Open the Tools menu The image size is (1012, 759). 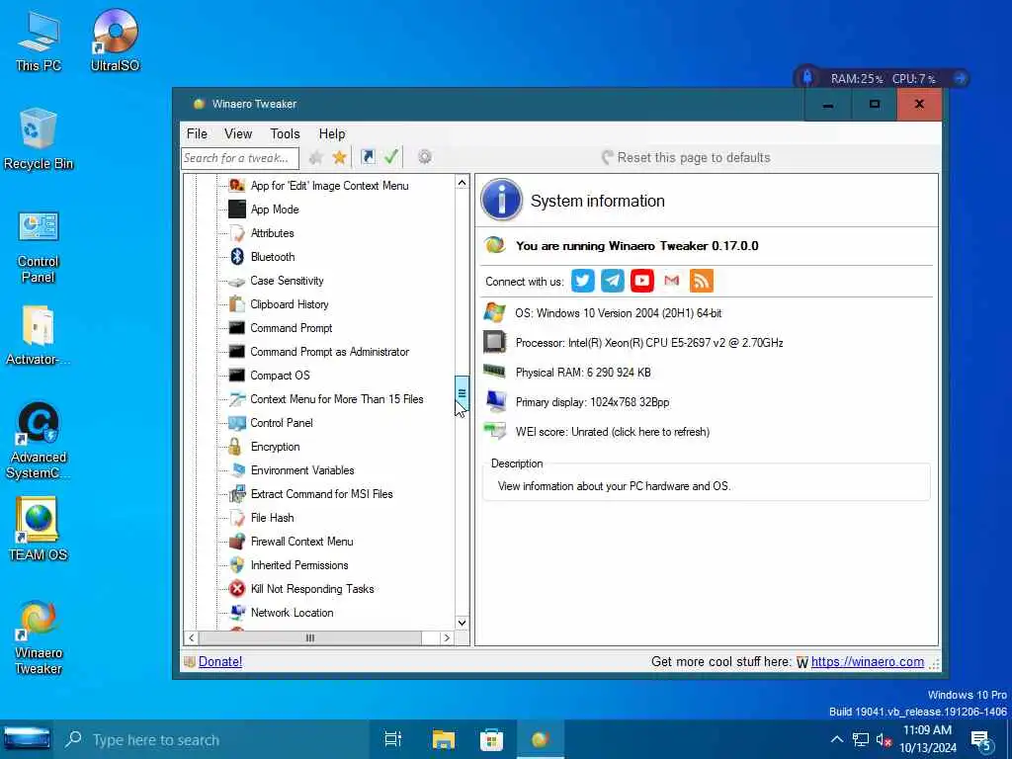(x=285, y=133)
